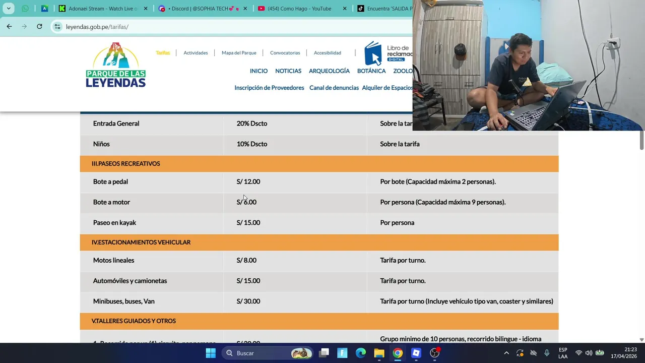
Task: Click the Parque de las Leyendas logo
Action: [115, 65]
